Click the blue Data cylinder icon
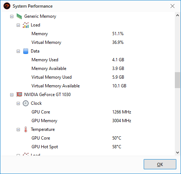Screen dimensions: 181x174 (x=26, y=51)
